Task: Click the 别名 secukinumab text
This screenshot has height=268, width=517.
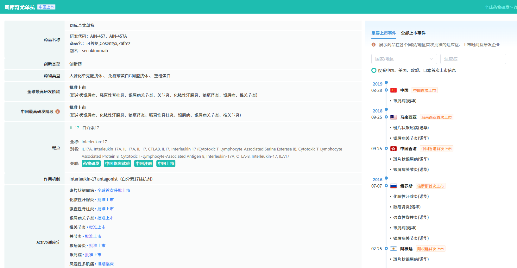Action: click(x=89, y=51)
